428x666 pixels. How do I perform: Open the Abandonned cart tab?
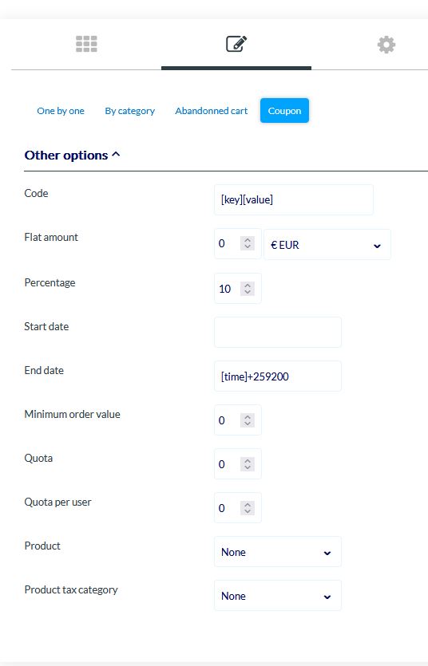(212, 111)
